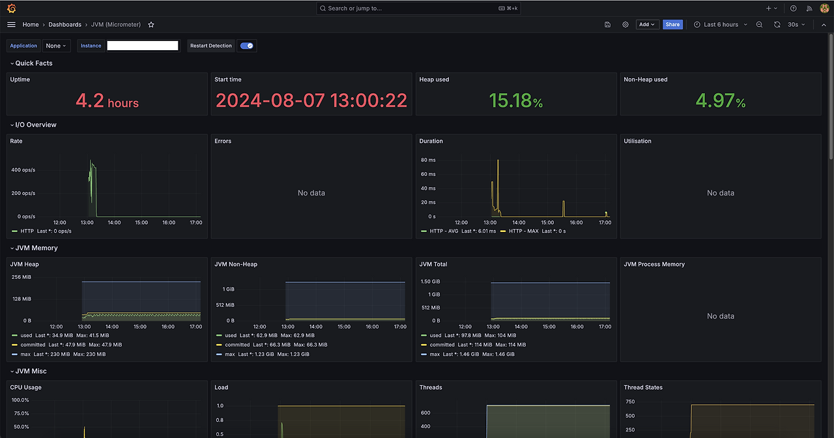The image size is (834, 438).
Task: Click the 15.18% heap used value
Action: pyautogui.click(x=516, y=100)
